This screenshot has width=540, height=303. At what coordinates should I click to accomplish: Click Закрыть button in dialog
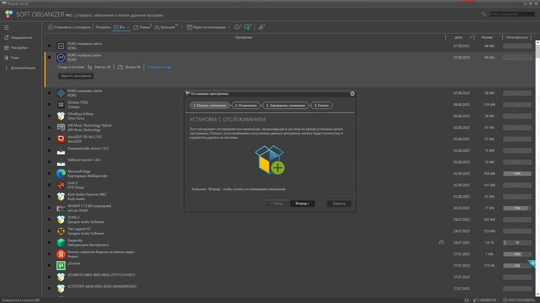pos(339,203)
